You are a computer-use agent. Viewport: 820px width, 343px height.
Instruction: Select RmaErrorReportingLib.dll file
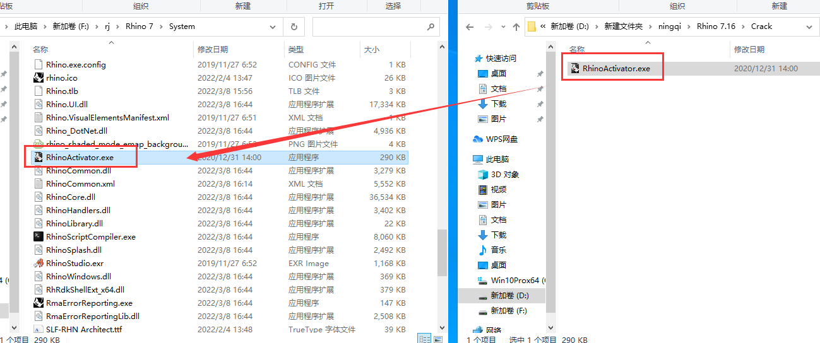(x=92, y=316)
